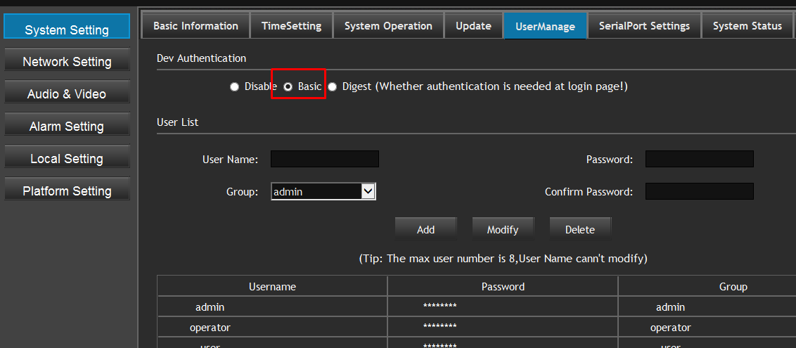Open the TimeSetting tab

(291, 26)
